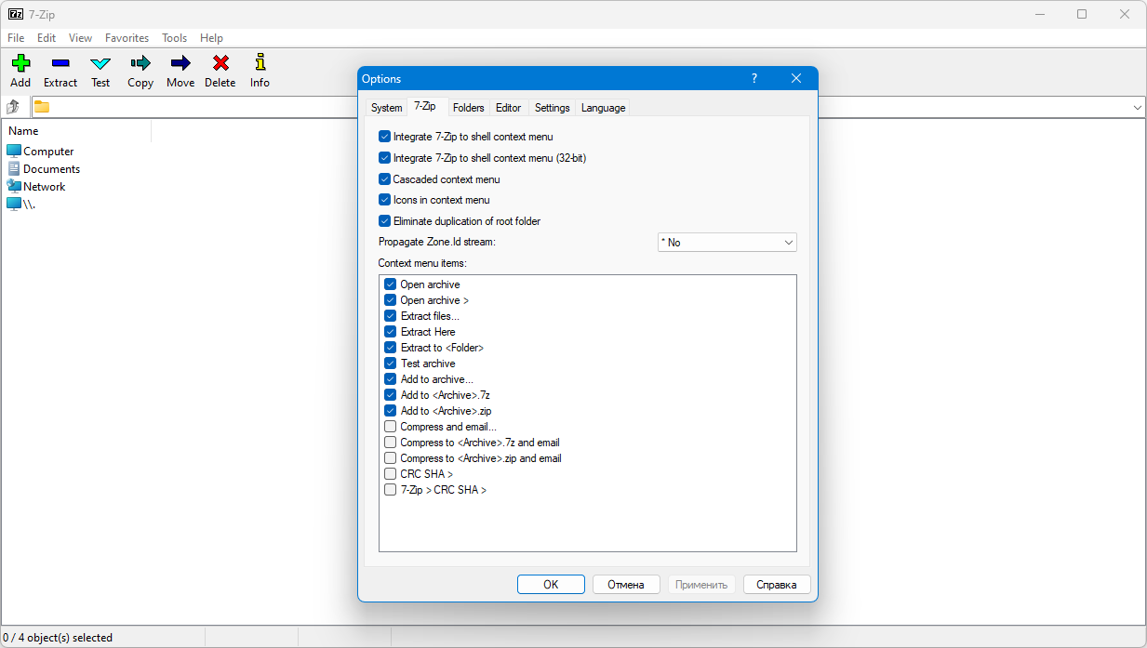Enable Compress and email... item
The height and width of the screenshot is (648, 1147).
tap(391, 427)
